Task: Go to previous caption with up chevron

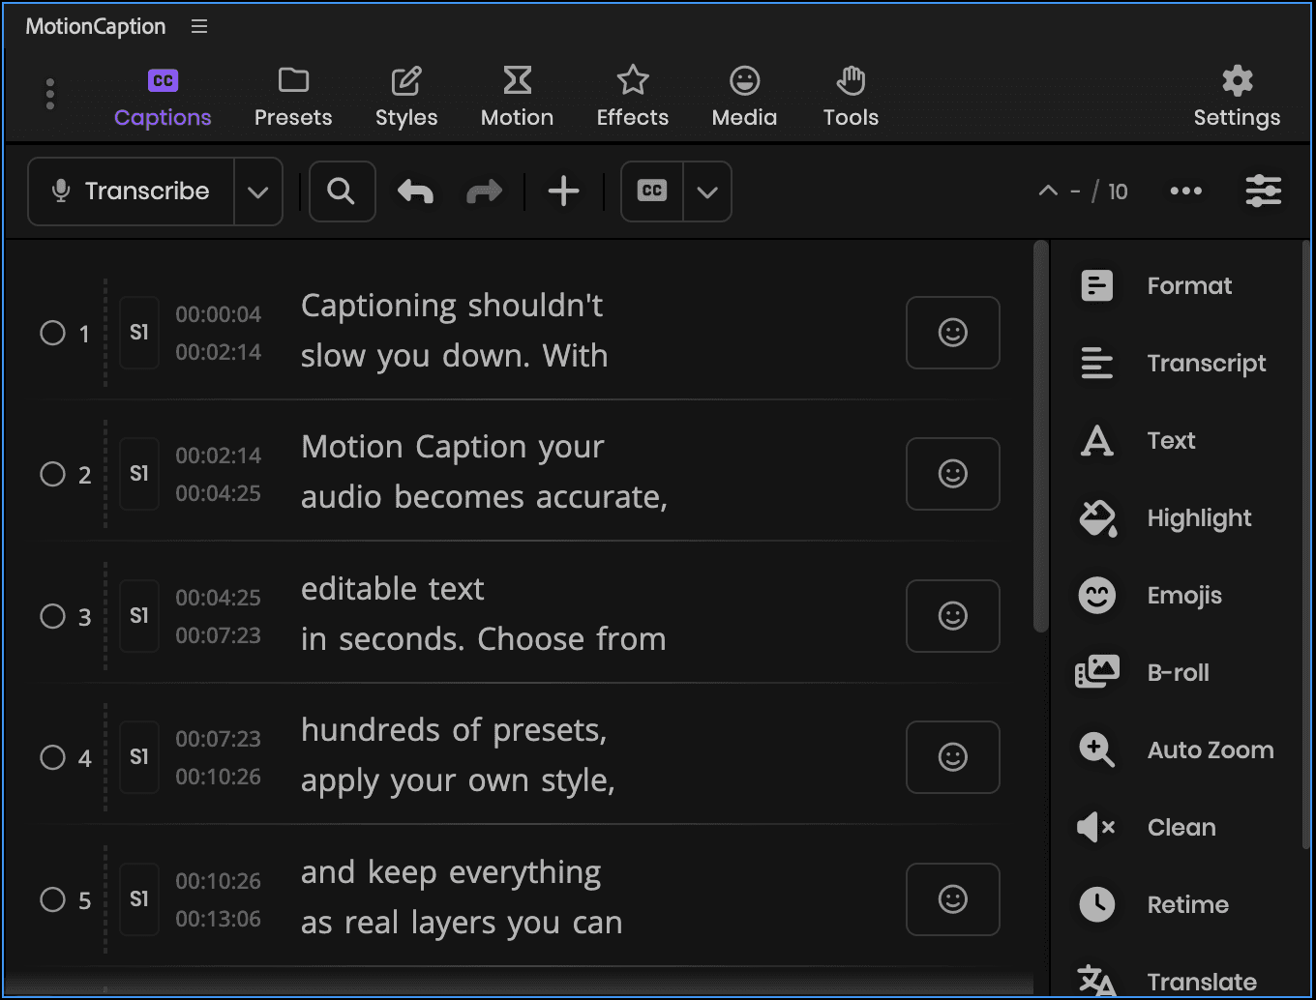Action: (x=1048, y=191)
